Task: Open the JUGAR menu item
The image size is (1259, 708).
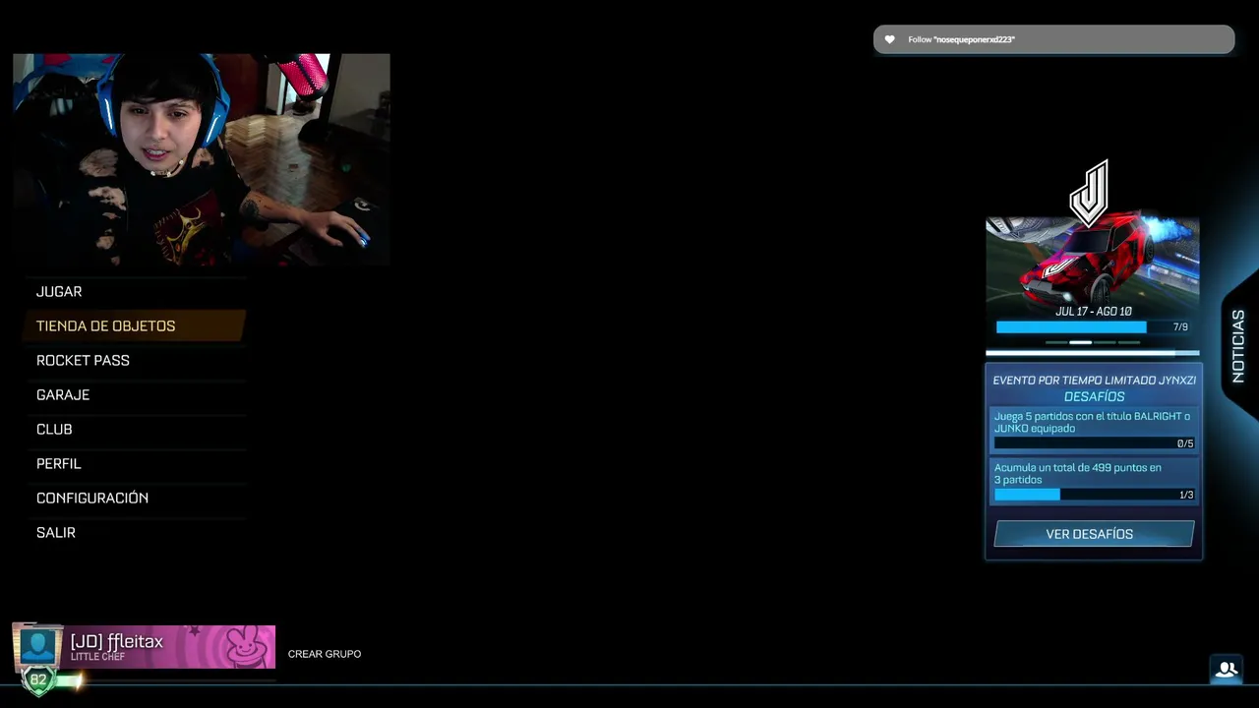Action: tap(135, 292)
